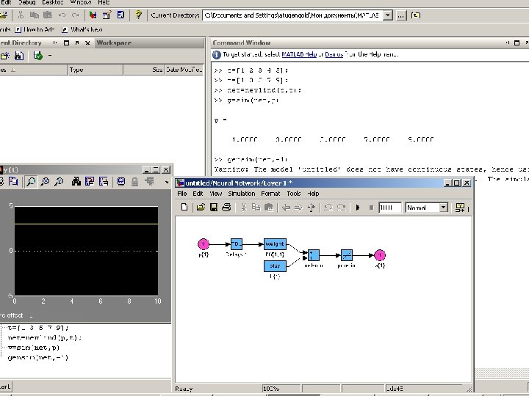
Task: Click the browse for folder button
Action: pyautogui.click(x=401, y=15)
